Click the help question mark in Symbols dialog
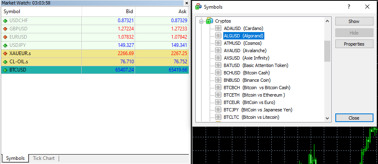Viewport: 378px width, 164px height. [349, 7]
